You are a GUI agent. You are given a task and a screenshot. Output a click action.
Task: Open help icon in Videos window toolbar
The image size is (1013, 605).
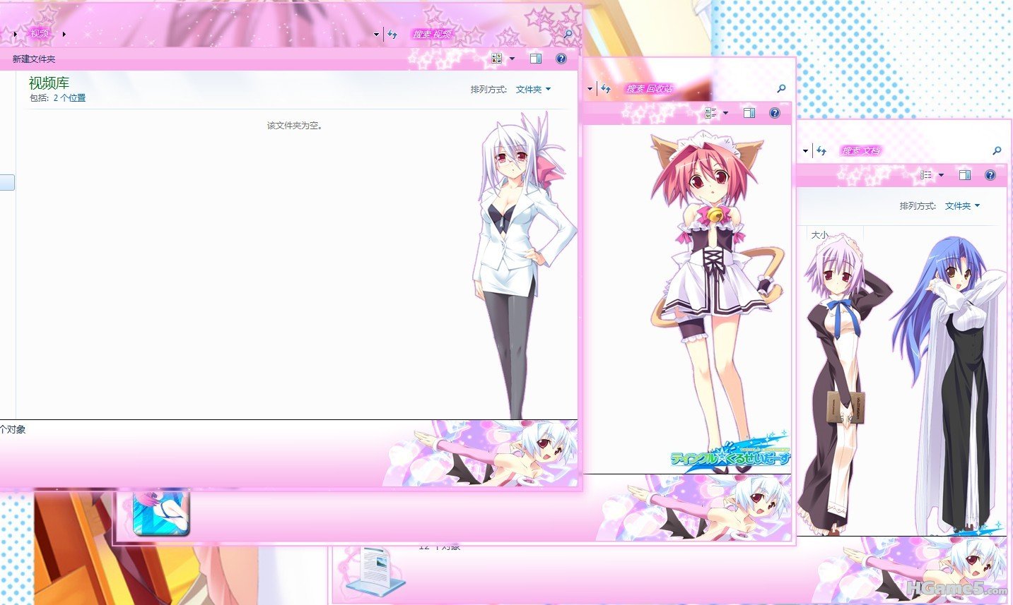tap(561, 59)
